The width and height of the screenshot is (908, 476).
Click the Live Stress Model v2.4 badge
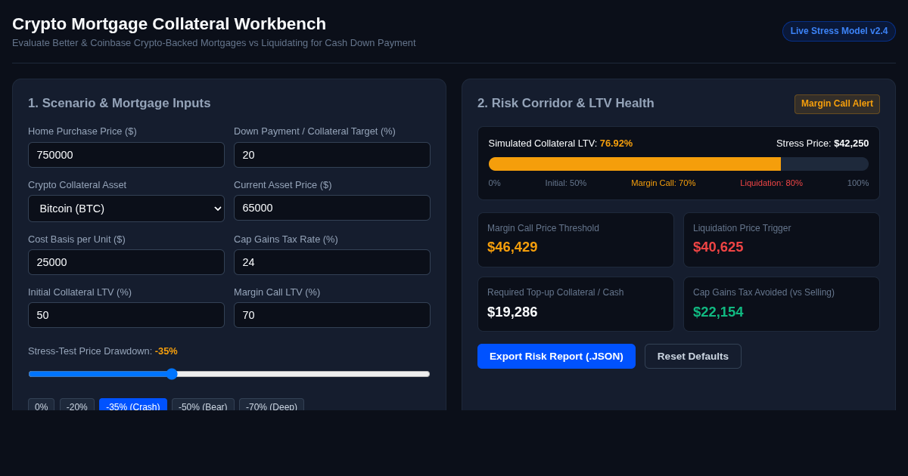839,31
